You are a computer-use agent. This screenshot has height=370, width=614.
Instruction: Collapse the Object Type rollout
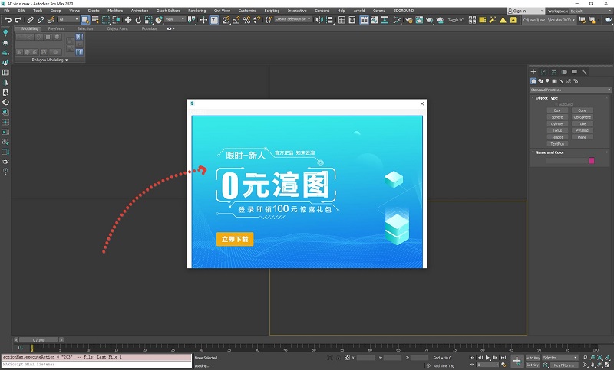pos(546,98)
